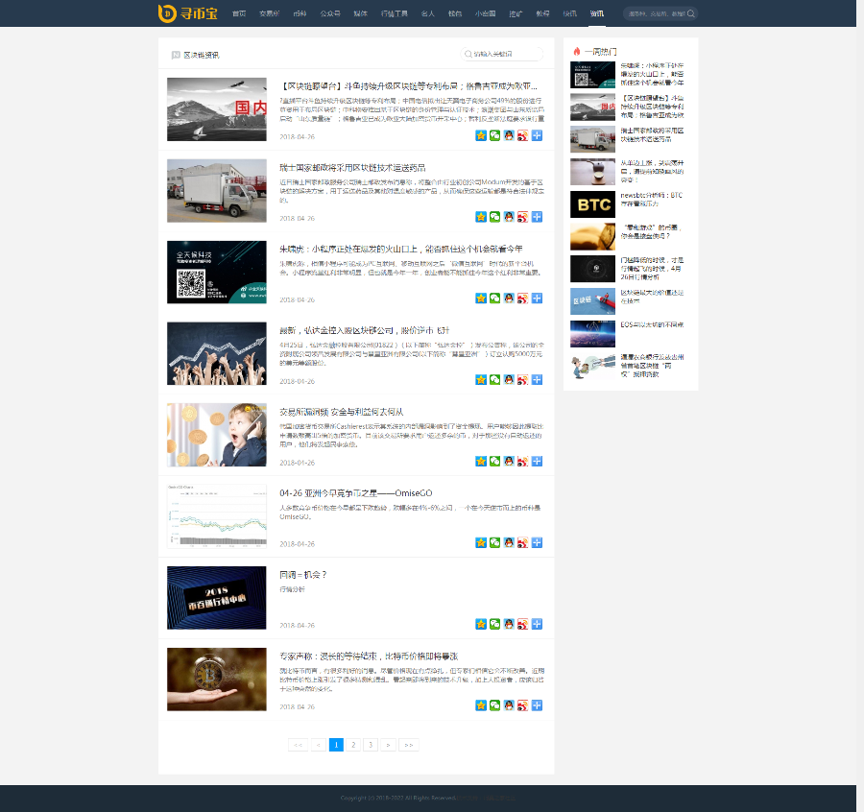
Task: Share the 弘达金控 article to Qzone
Action: (x=481, y=380)
